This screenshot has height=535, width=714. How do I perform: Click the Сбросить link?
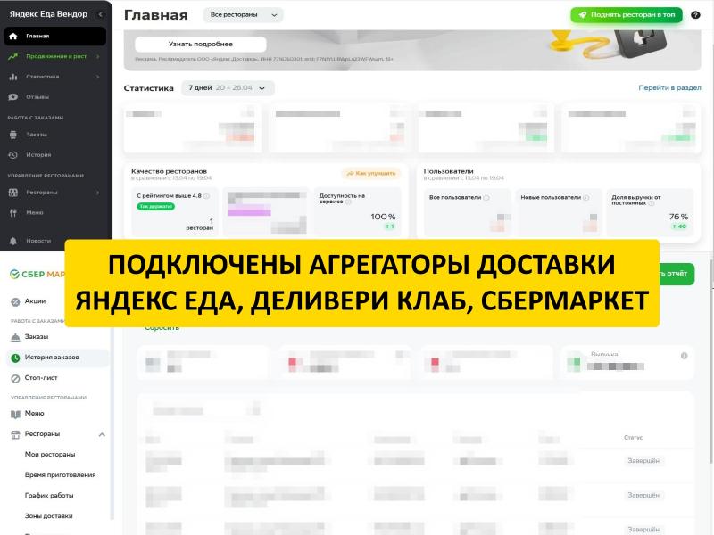[162, 328]
